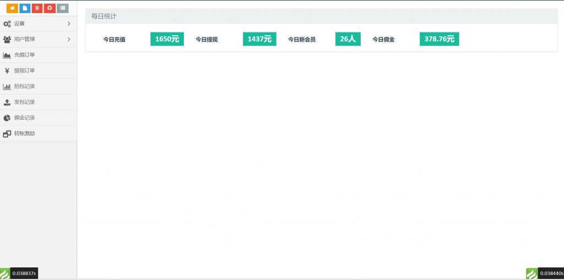
Task: Click the 今日新会员 label
Action: pyautogui.click(x=302, y=40)
